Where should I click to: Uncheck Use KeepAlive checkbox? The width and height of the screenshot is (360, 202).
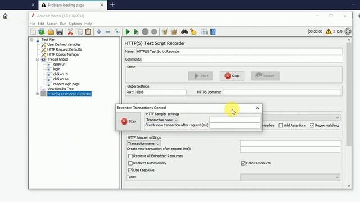pos(130,170)
